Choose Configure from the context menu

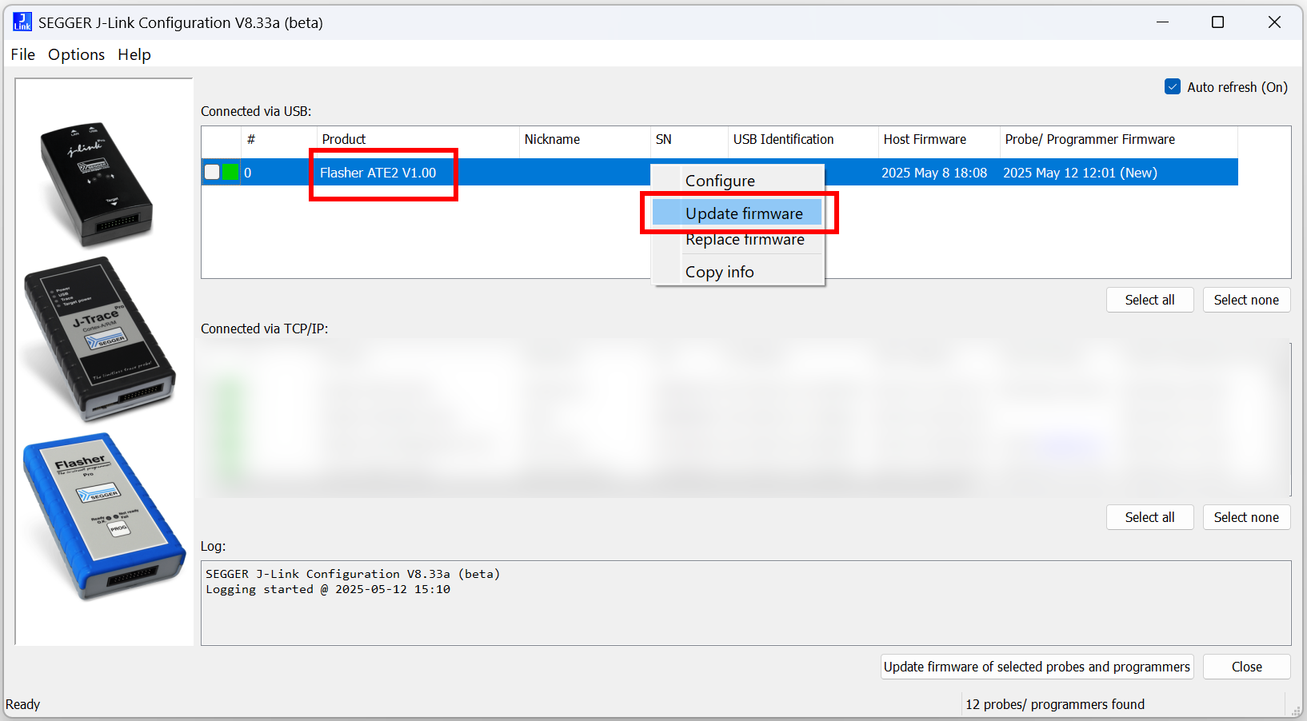tap(737, 181)
